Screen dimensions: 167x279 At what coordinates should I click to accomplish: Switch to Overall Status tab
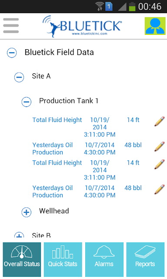point(22,259)
